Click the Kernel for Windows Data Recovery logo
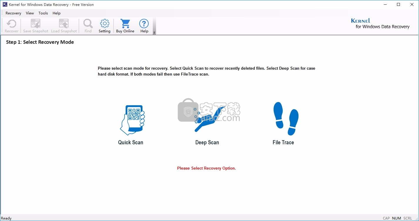419x221 pixels. point(380,24)
